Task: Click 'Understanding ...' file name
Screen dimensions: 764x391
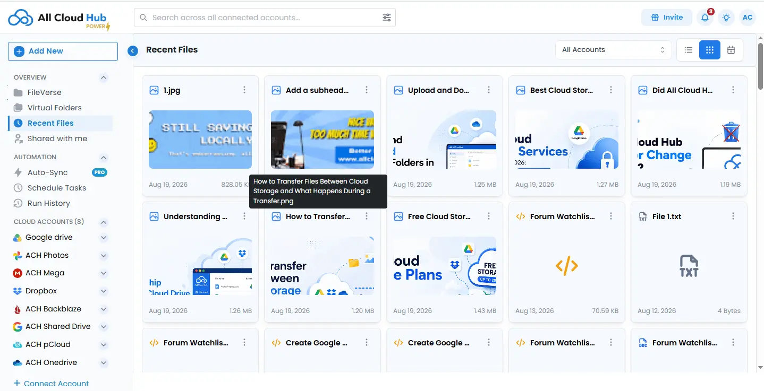Action: [x=196, y=216]
